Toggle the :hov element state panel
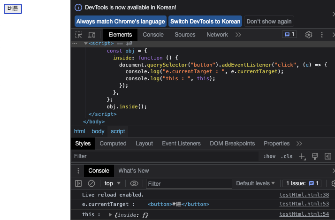 click(269, 156)
